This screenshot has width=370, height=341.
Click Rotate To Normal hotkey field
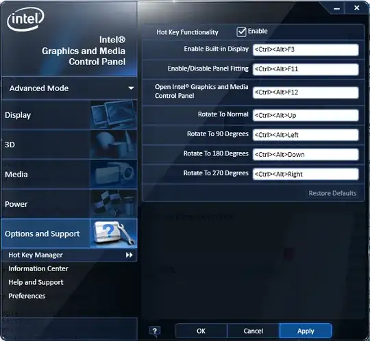[x=306, y=115]
